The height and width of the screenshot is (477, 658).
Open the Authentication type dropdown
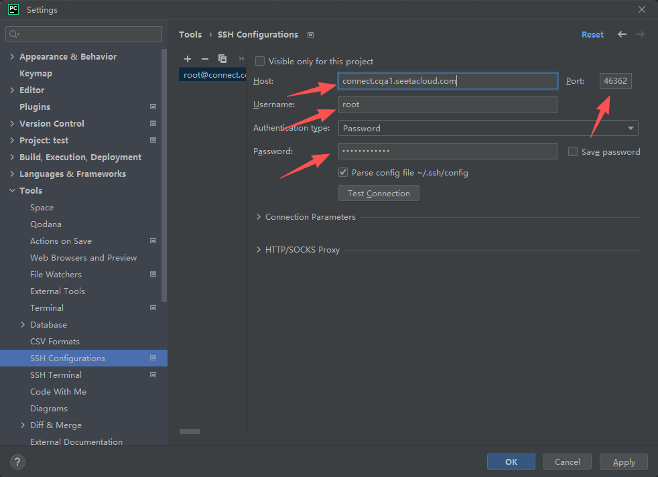tap(488, 128)
